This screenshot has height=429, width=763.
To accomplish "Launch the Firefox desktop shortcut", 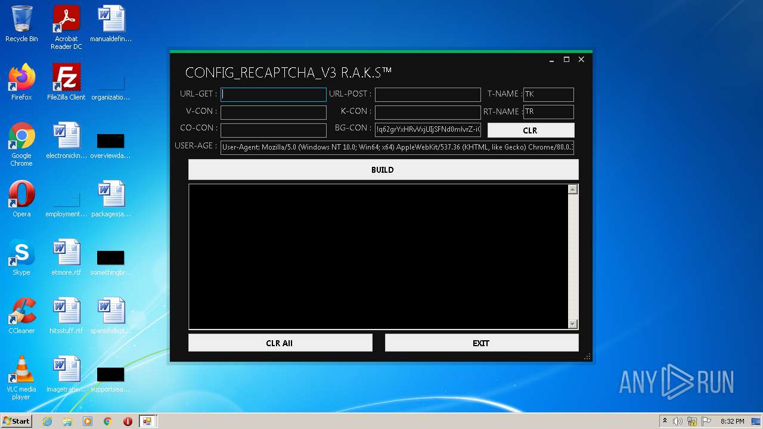I will tap(21, 82).
